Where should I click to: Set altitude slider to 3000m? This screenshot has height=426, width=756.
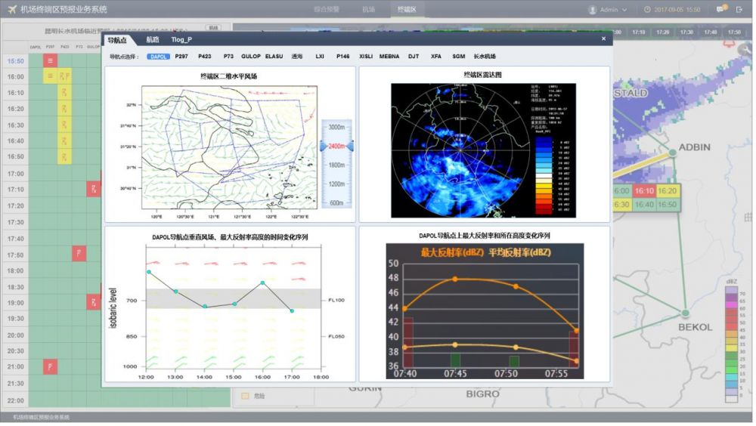point(336,127)
